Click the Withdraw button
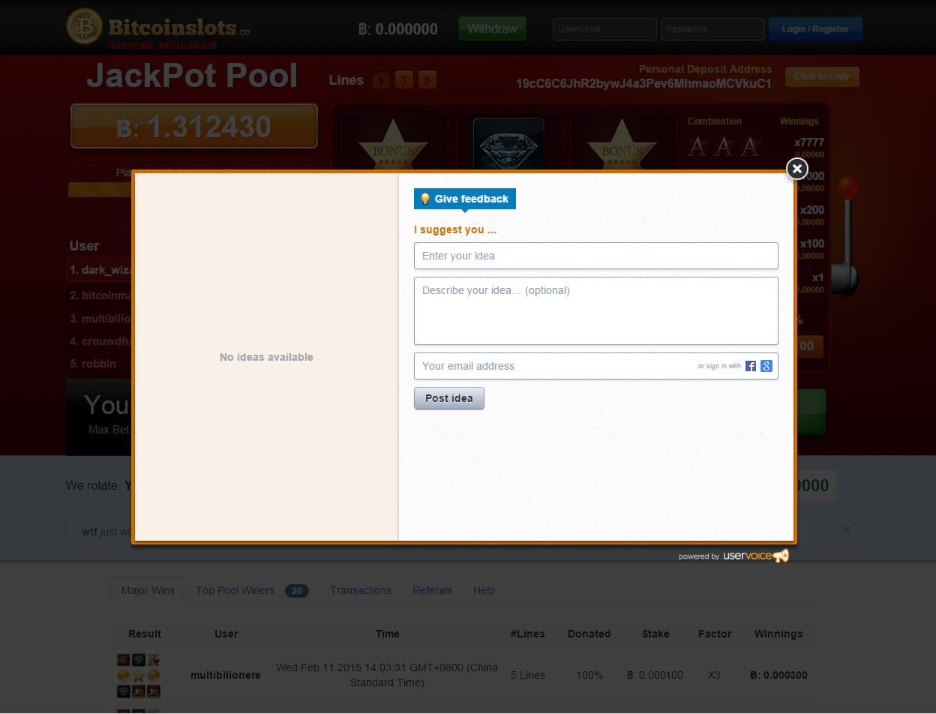Screen dimensions: 936x714 coord(492,28)
